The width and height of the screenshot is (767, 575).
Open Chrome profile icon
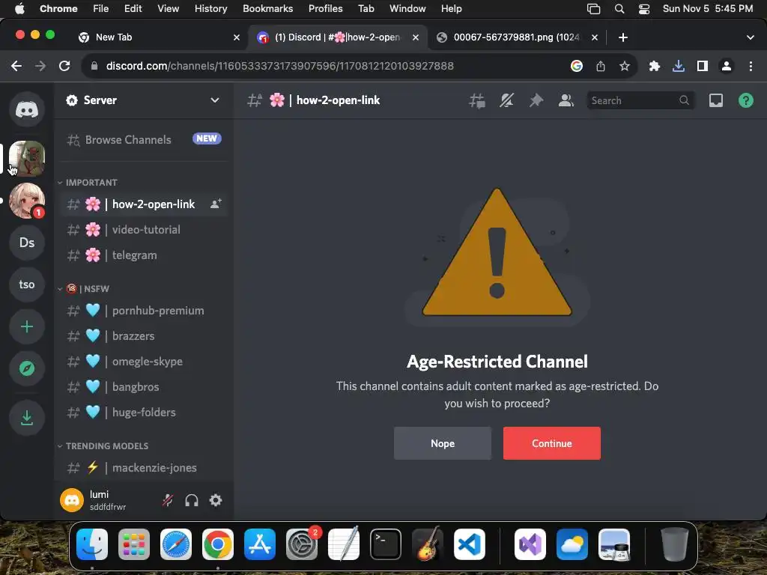click(x=727, y=66)
